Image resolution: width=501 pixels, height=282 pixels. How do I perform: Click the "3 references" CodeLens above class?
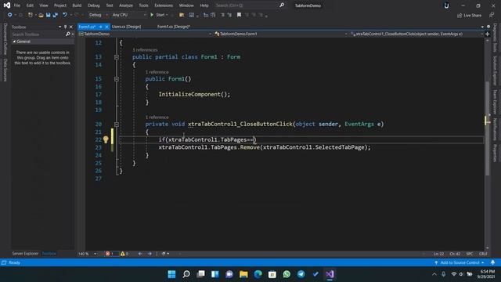point(145,50)
